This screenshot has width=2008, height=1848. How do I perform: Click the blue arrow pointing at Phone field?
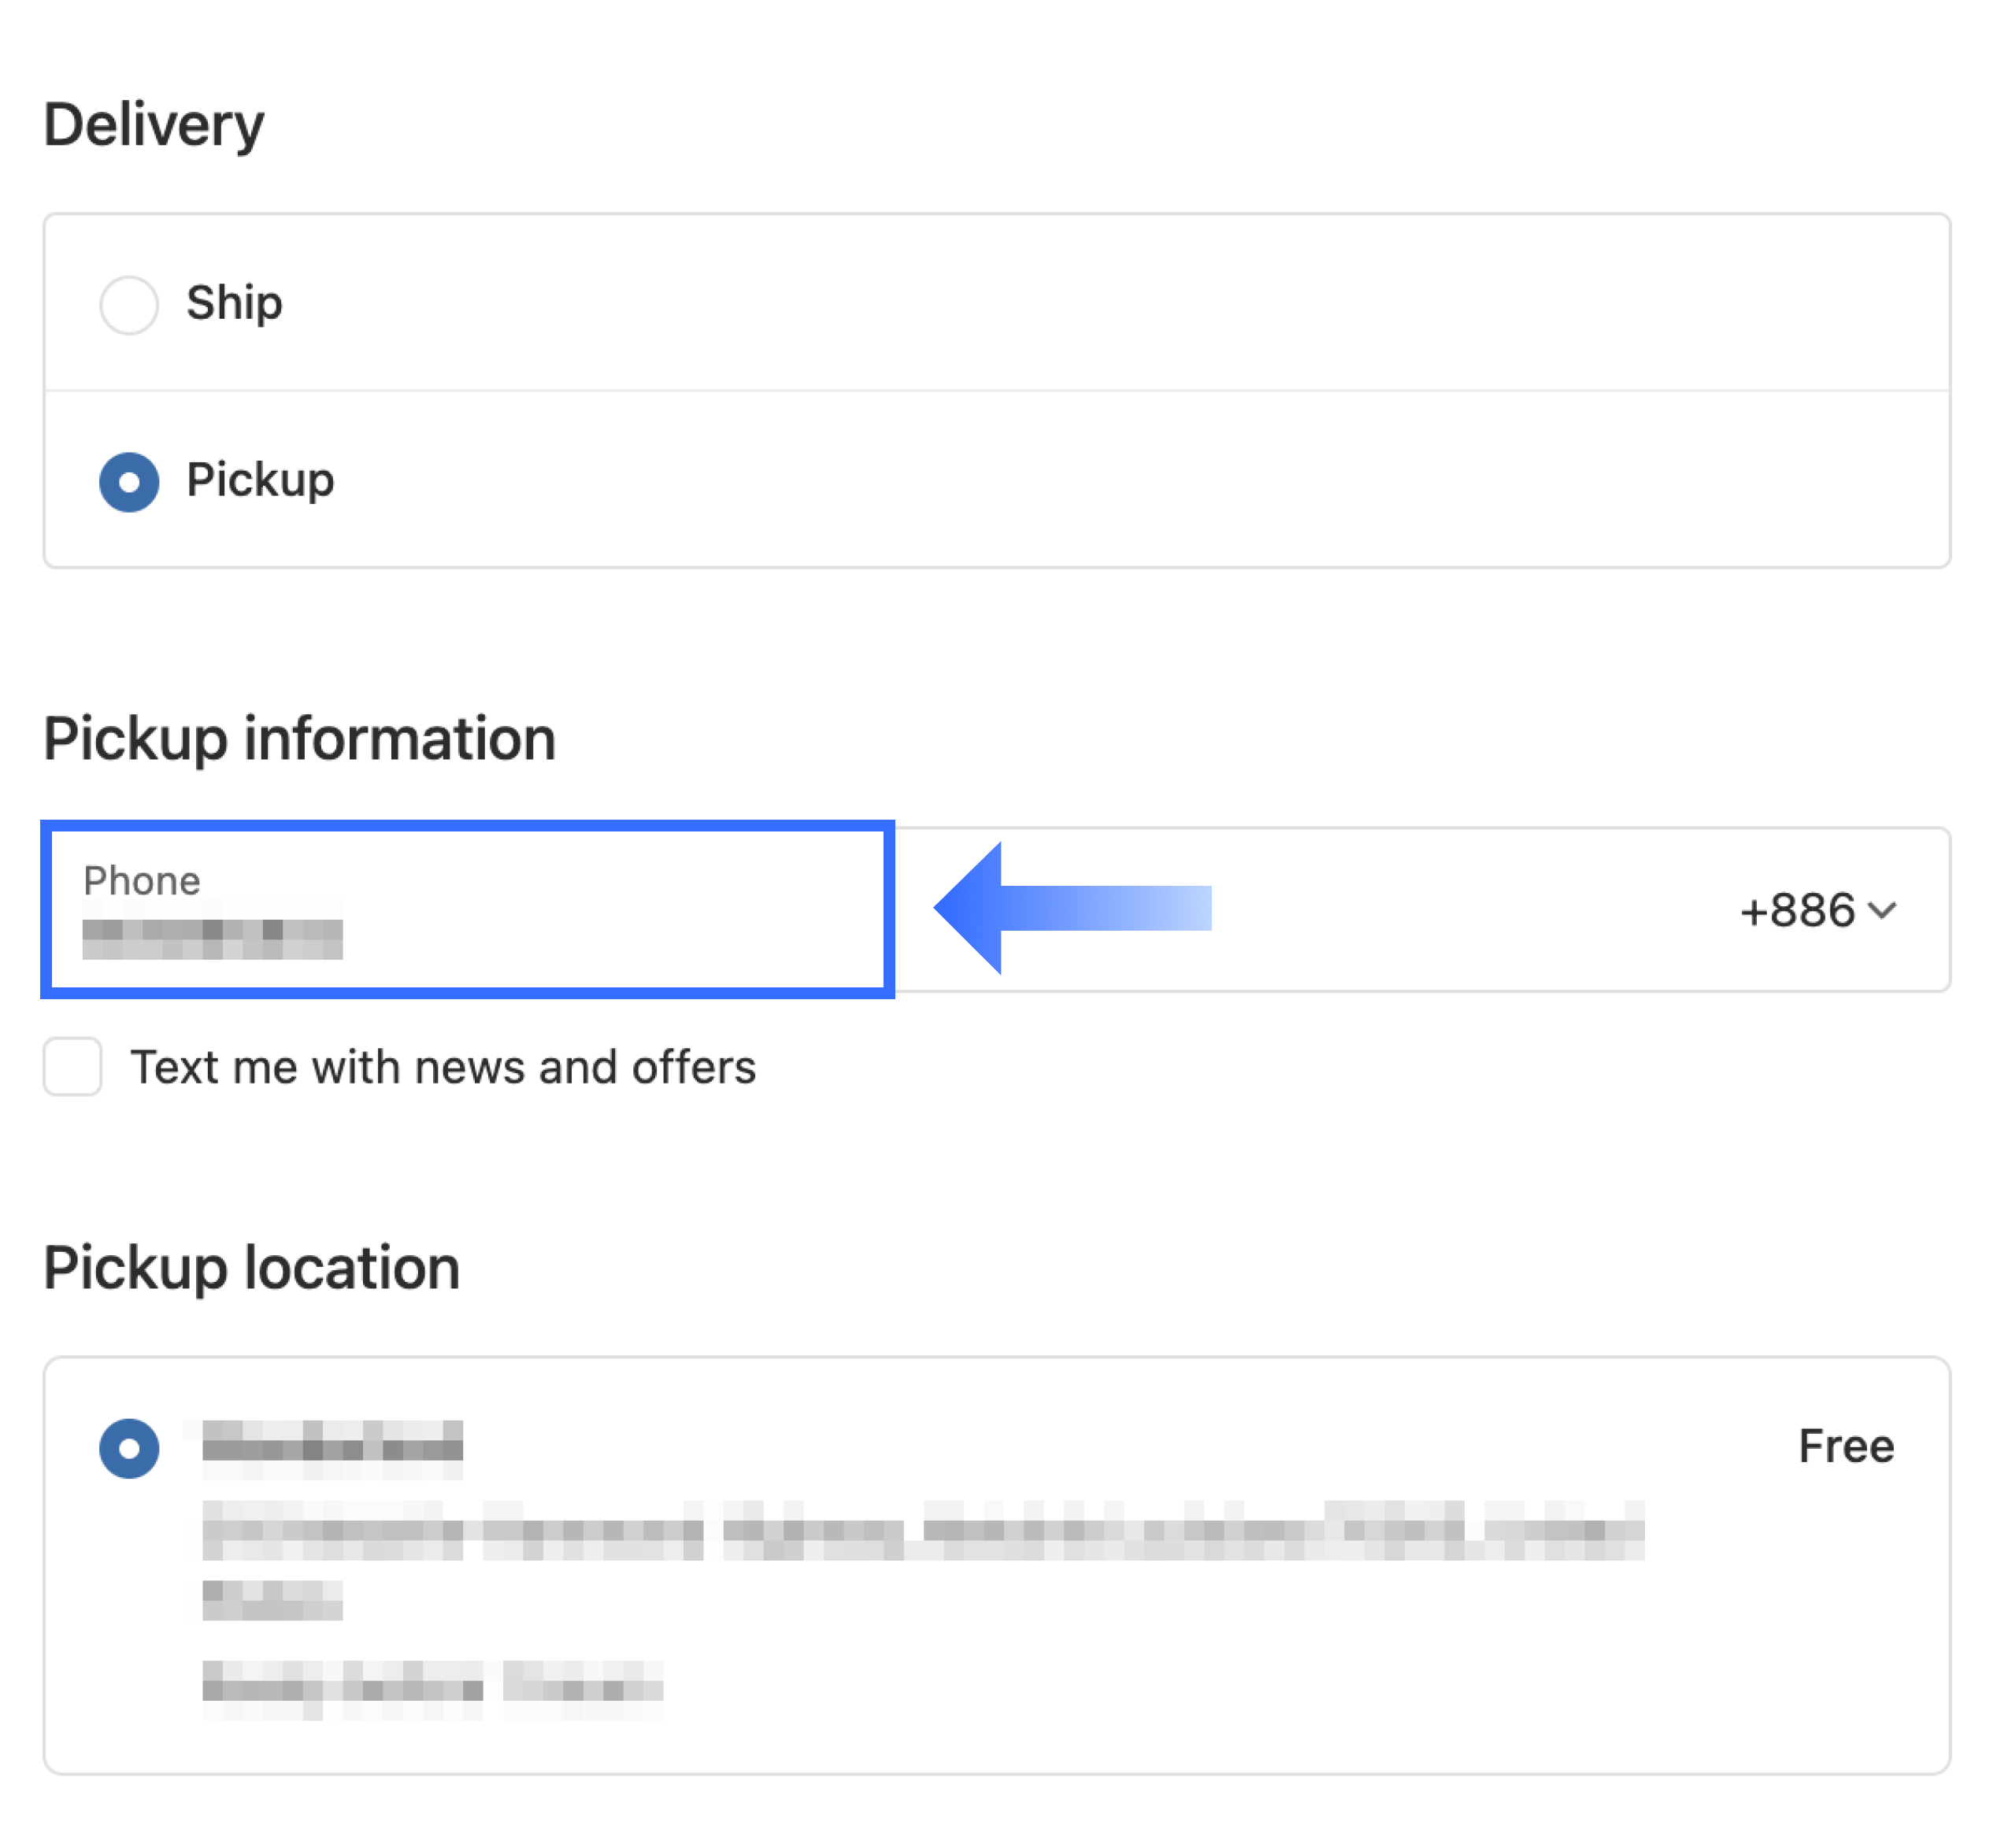pos(1072,908)
